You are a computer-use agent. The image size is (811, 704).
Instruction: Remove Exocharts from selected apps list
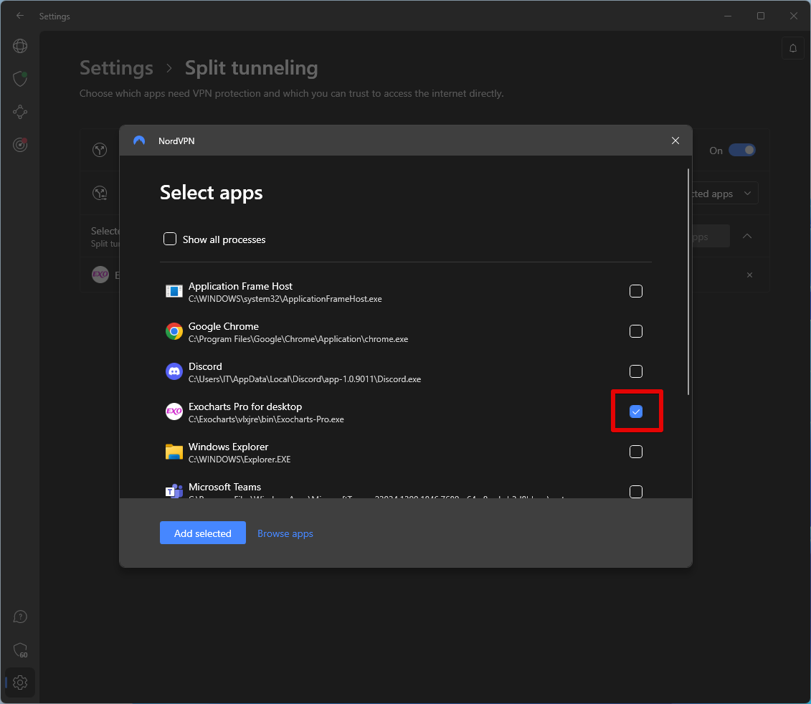pyautogui.click(x=749, y=275)
